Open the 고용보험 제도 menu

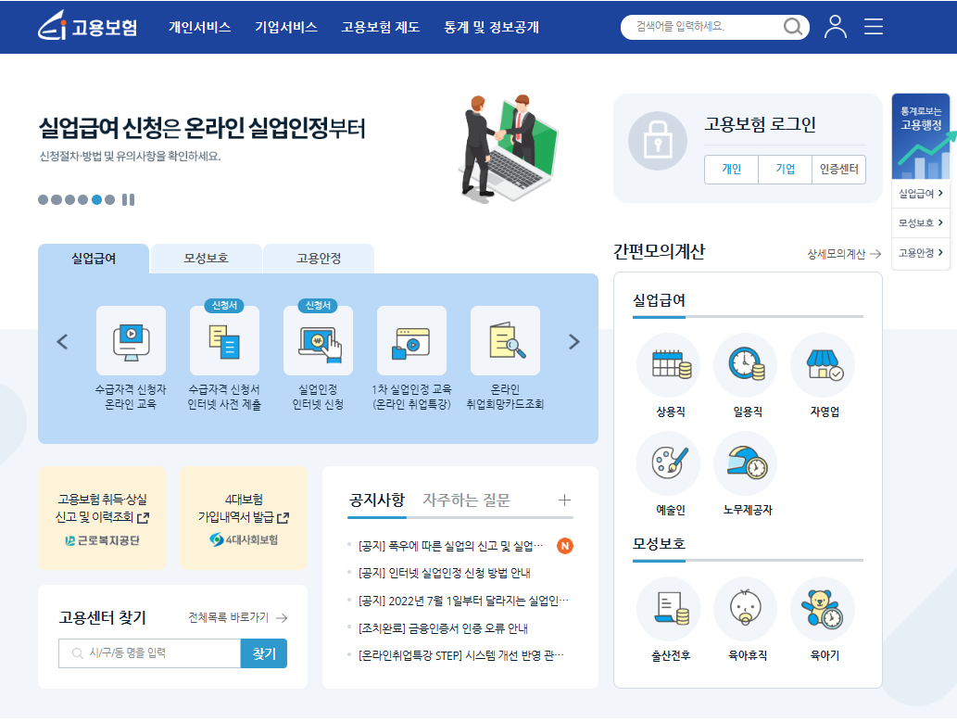pyautogui.click(x=380, y=27)
